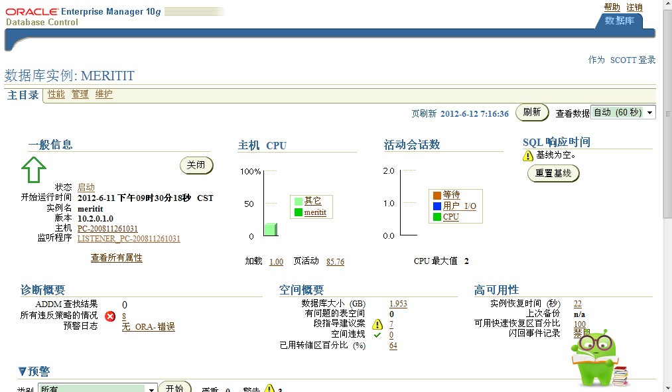Click the 重置基线 button
Viewport: 672px width, 392px height.
[x=553, y=174]
